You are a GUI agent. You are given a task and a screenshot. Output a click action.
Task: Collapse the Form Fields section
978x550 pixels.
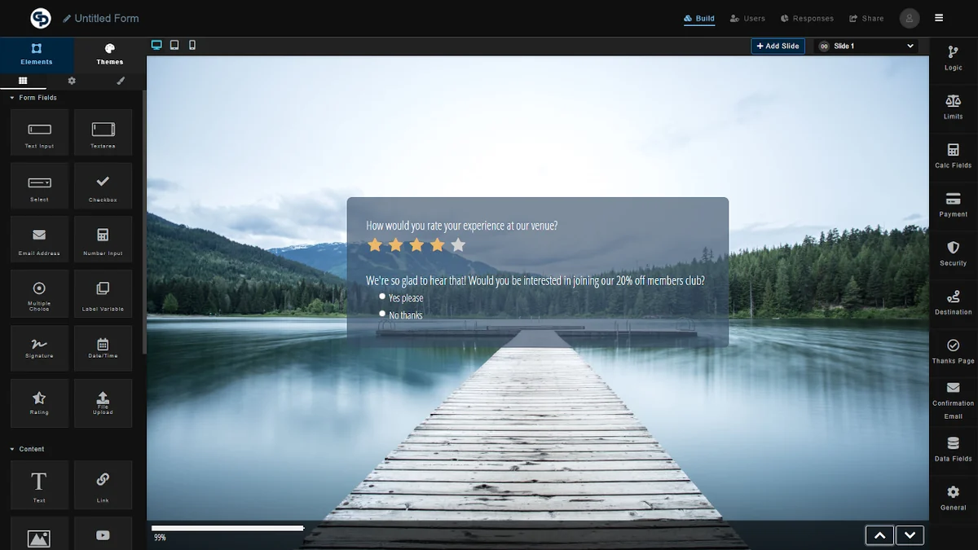pyautogui.click(x=12, y=98)
